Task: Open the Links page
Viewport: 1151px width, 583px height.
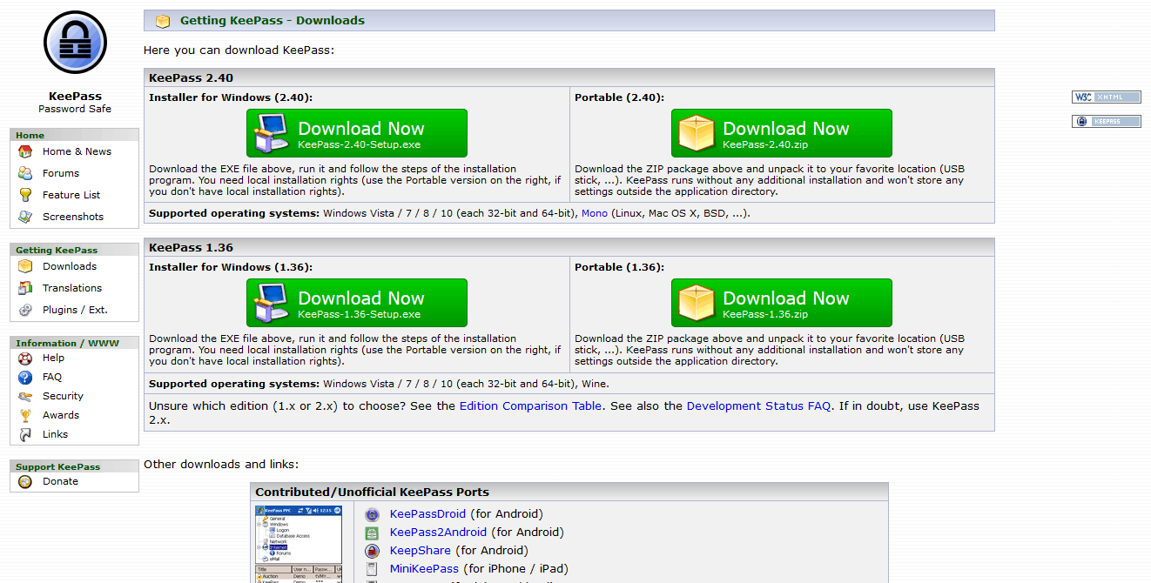Action: click(x=55, y=434)
